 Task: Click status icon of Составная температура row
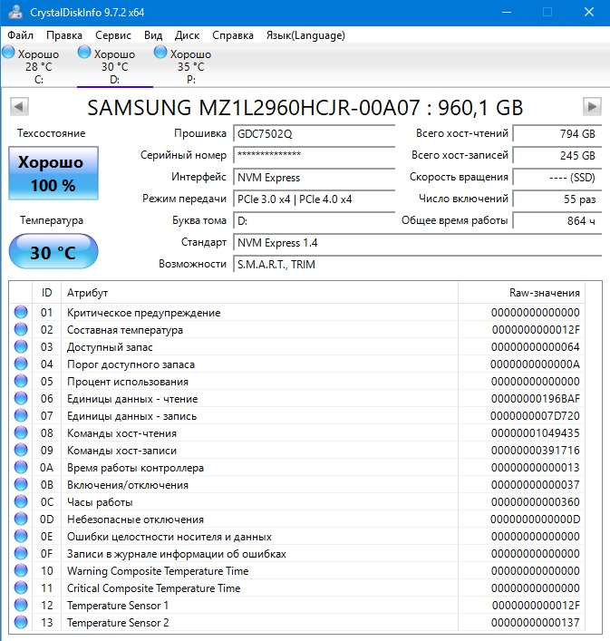coord(21,329)
